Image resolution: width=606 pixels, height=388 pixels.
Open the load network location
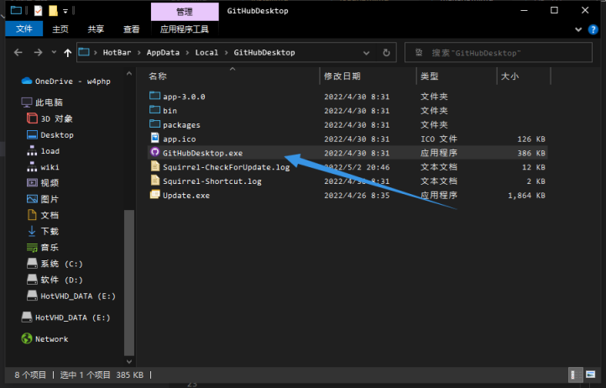coord(43,151)
